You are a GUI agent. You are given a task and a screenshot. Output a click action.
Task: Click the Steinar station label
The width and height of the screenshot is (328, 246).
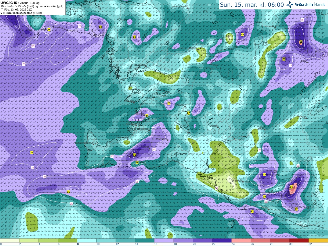click(x=265, y=208)
